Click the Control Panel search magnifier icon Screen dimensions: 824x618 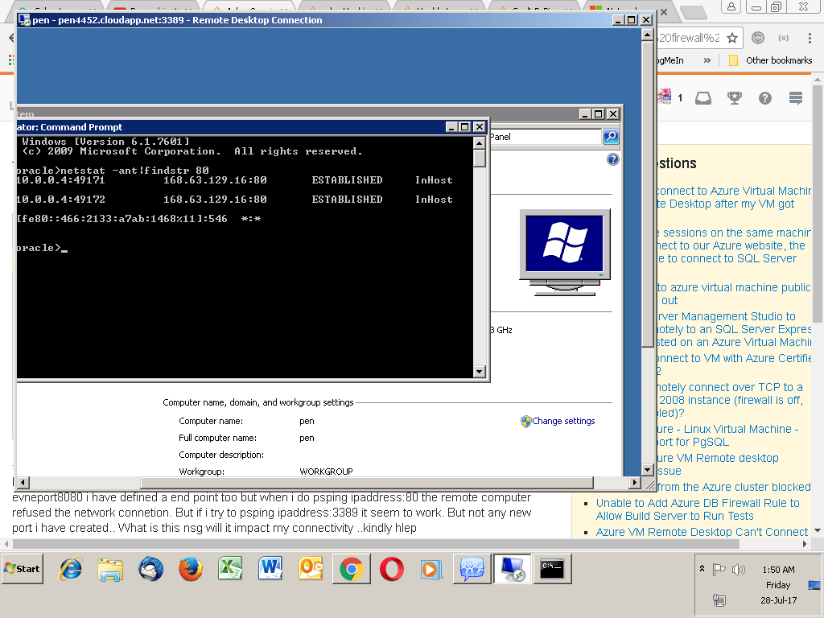(x=611, y=136)
